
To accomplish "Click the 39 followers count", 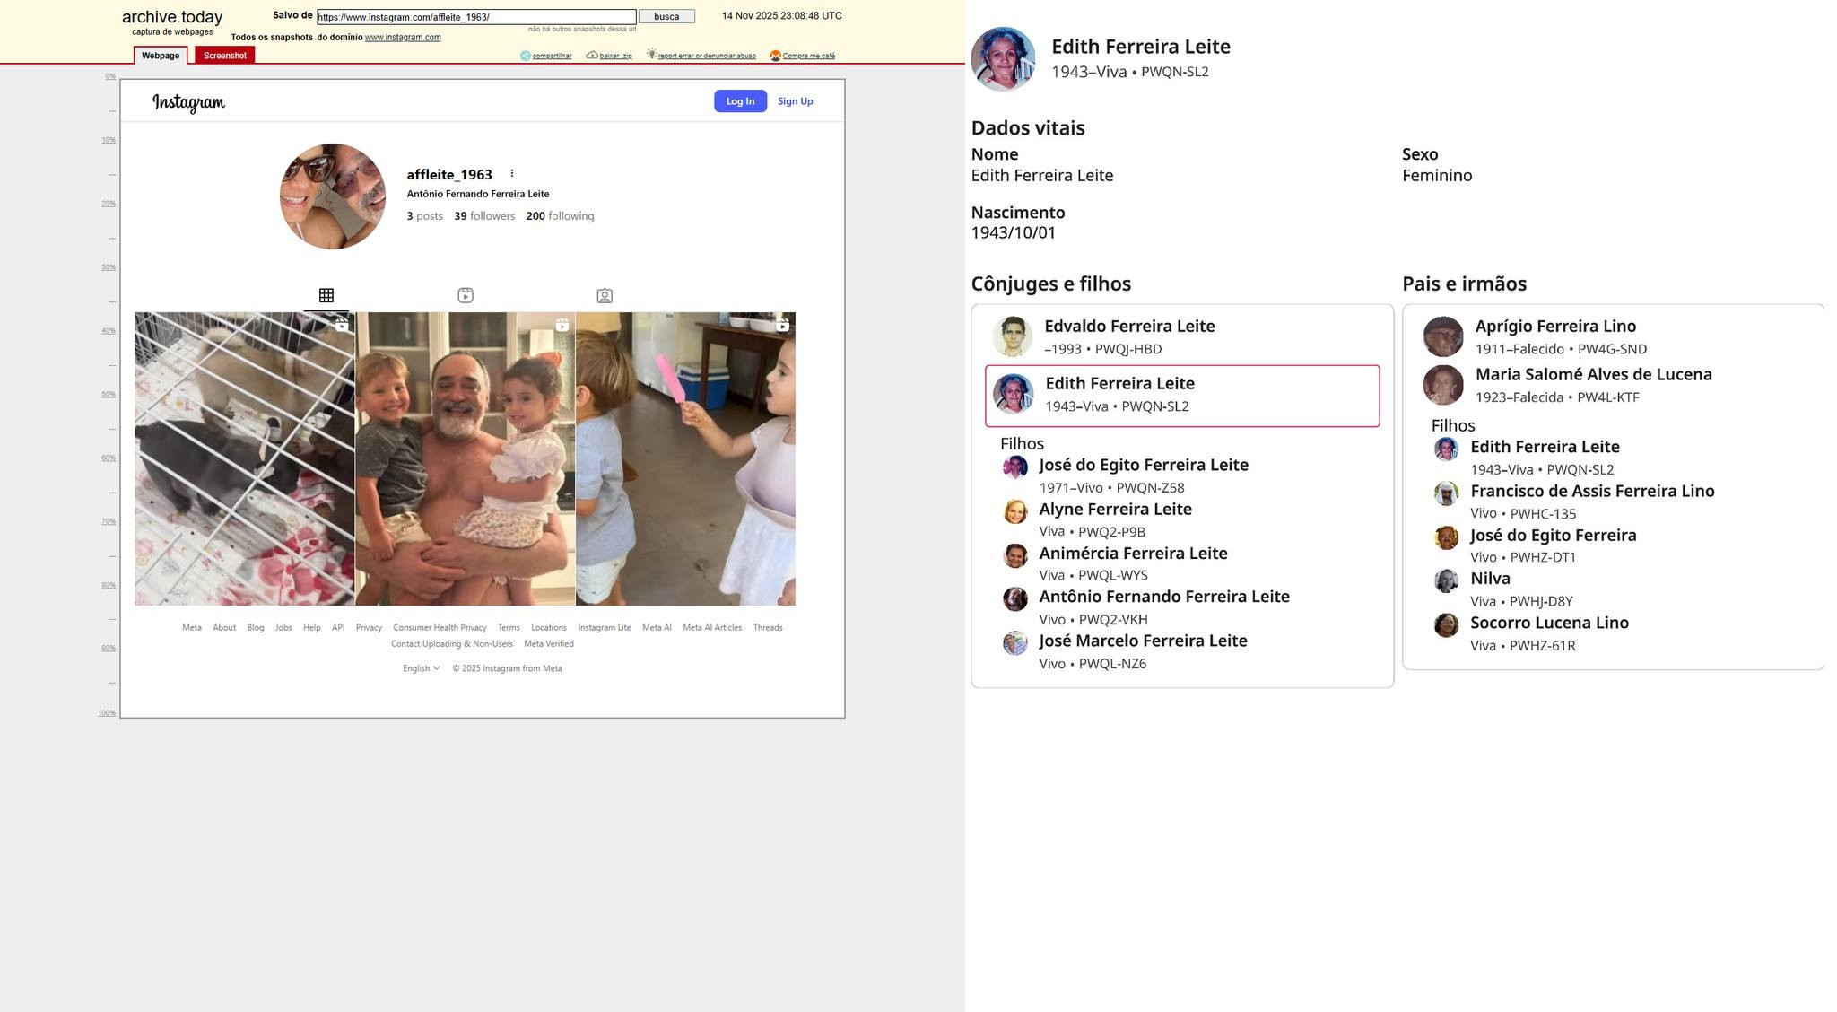I will pyautogui.click(x=484, y=216).
